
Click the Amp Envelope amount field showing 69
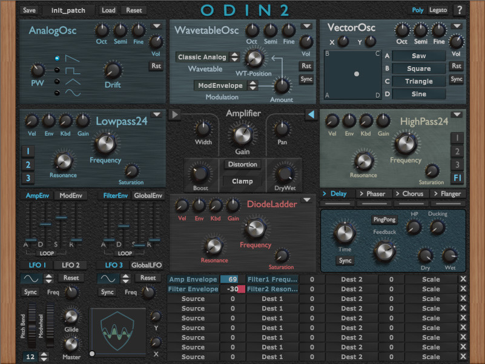(233, 279)
